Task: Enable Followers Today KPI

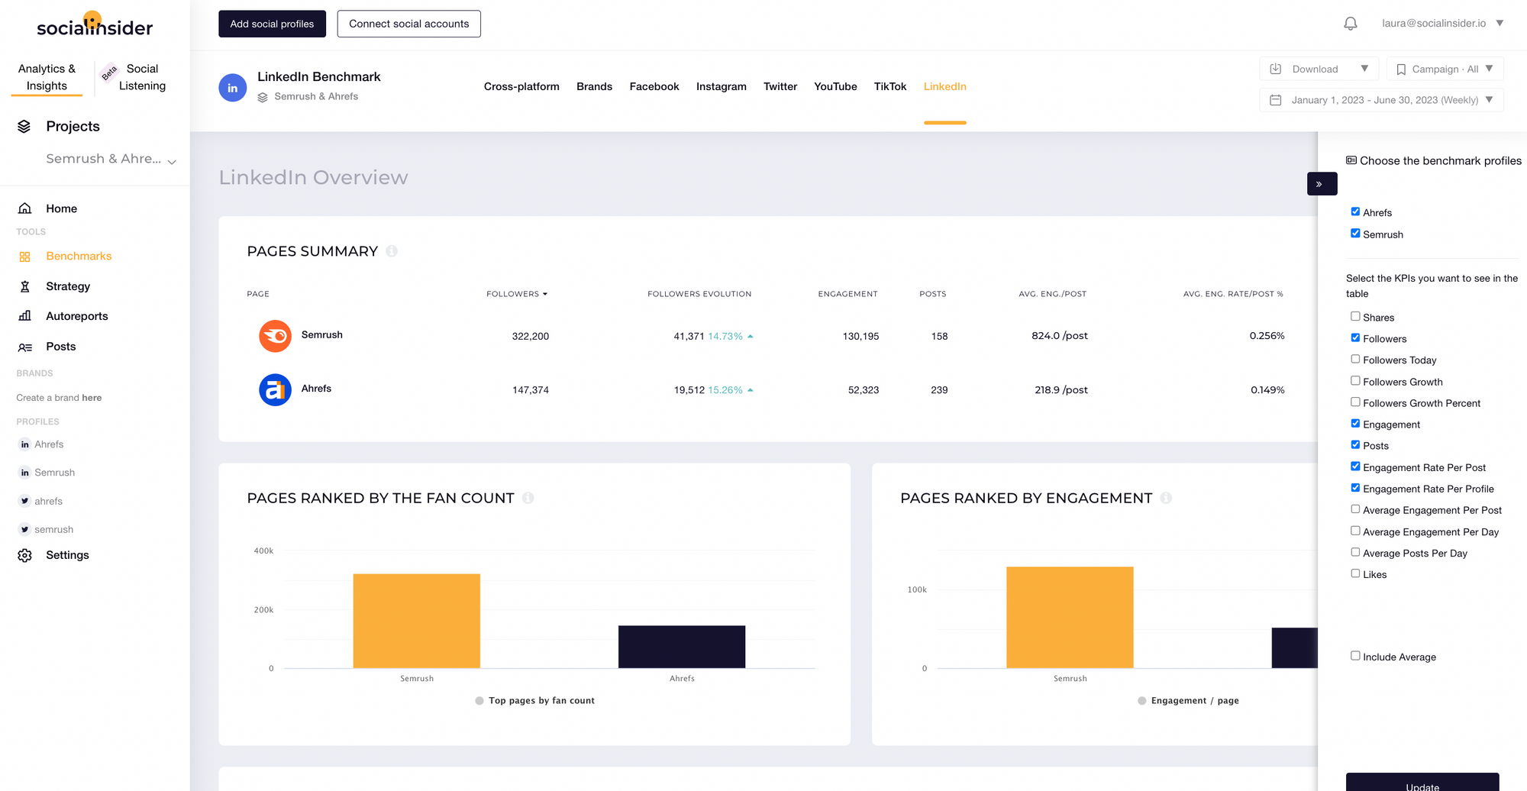Action: [x=1355, y=359]
